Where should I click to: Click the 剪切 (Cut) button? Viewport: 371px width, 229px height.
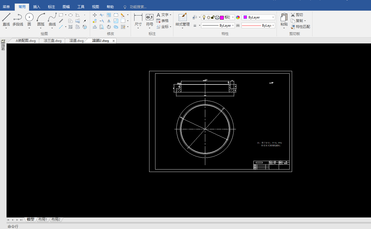pos(297,15)
